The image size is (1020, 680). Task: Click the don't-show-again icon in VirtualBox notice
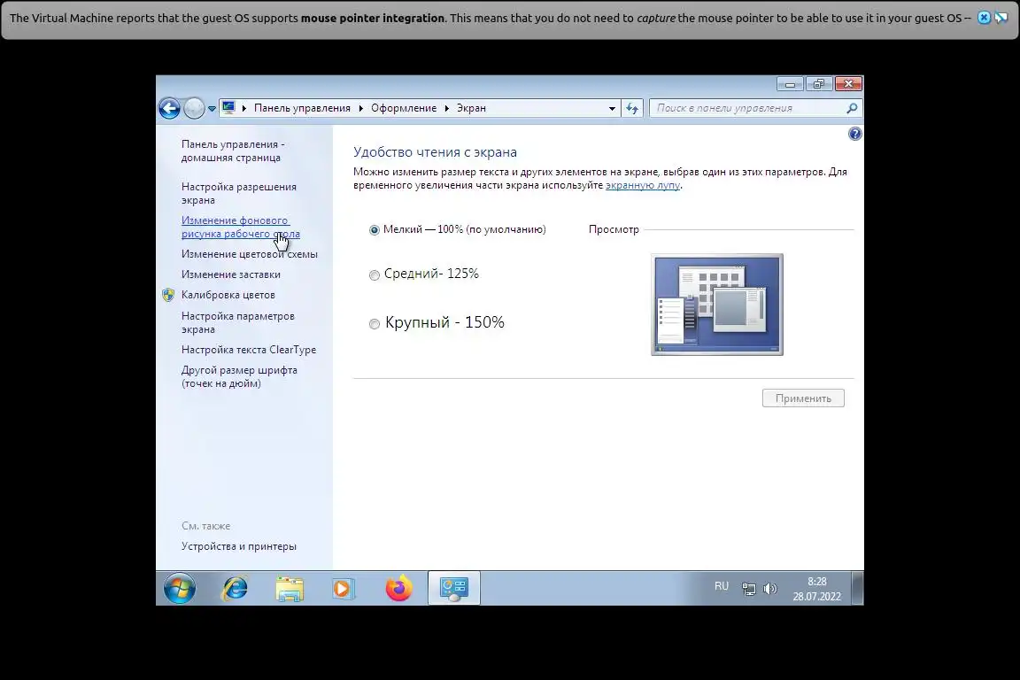pos(1001,18)
